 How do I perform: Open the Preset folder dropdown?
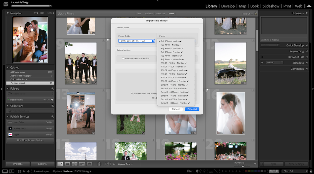coord(137,41)
